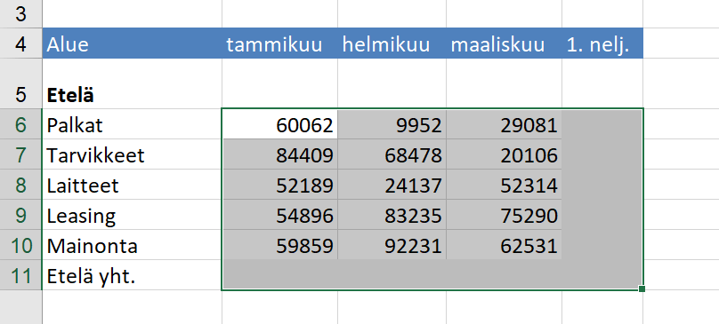Click the cell containing 68478
Screen dimensions: 719x324
392,154
